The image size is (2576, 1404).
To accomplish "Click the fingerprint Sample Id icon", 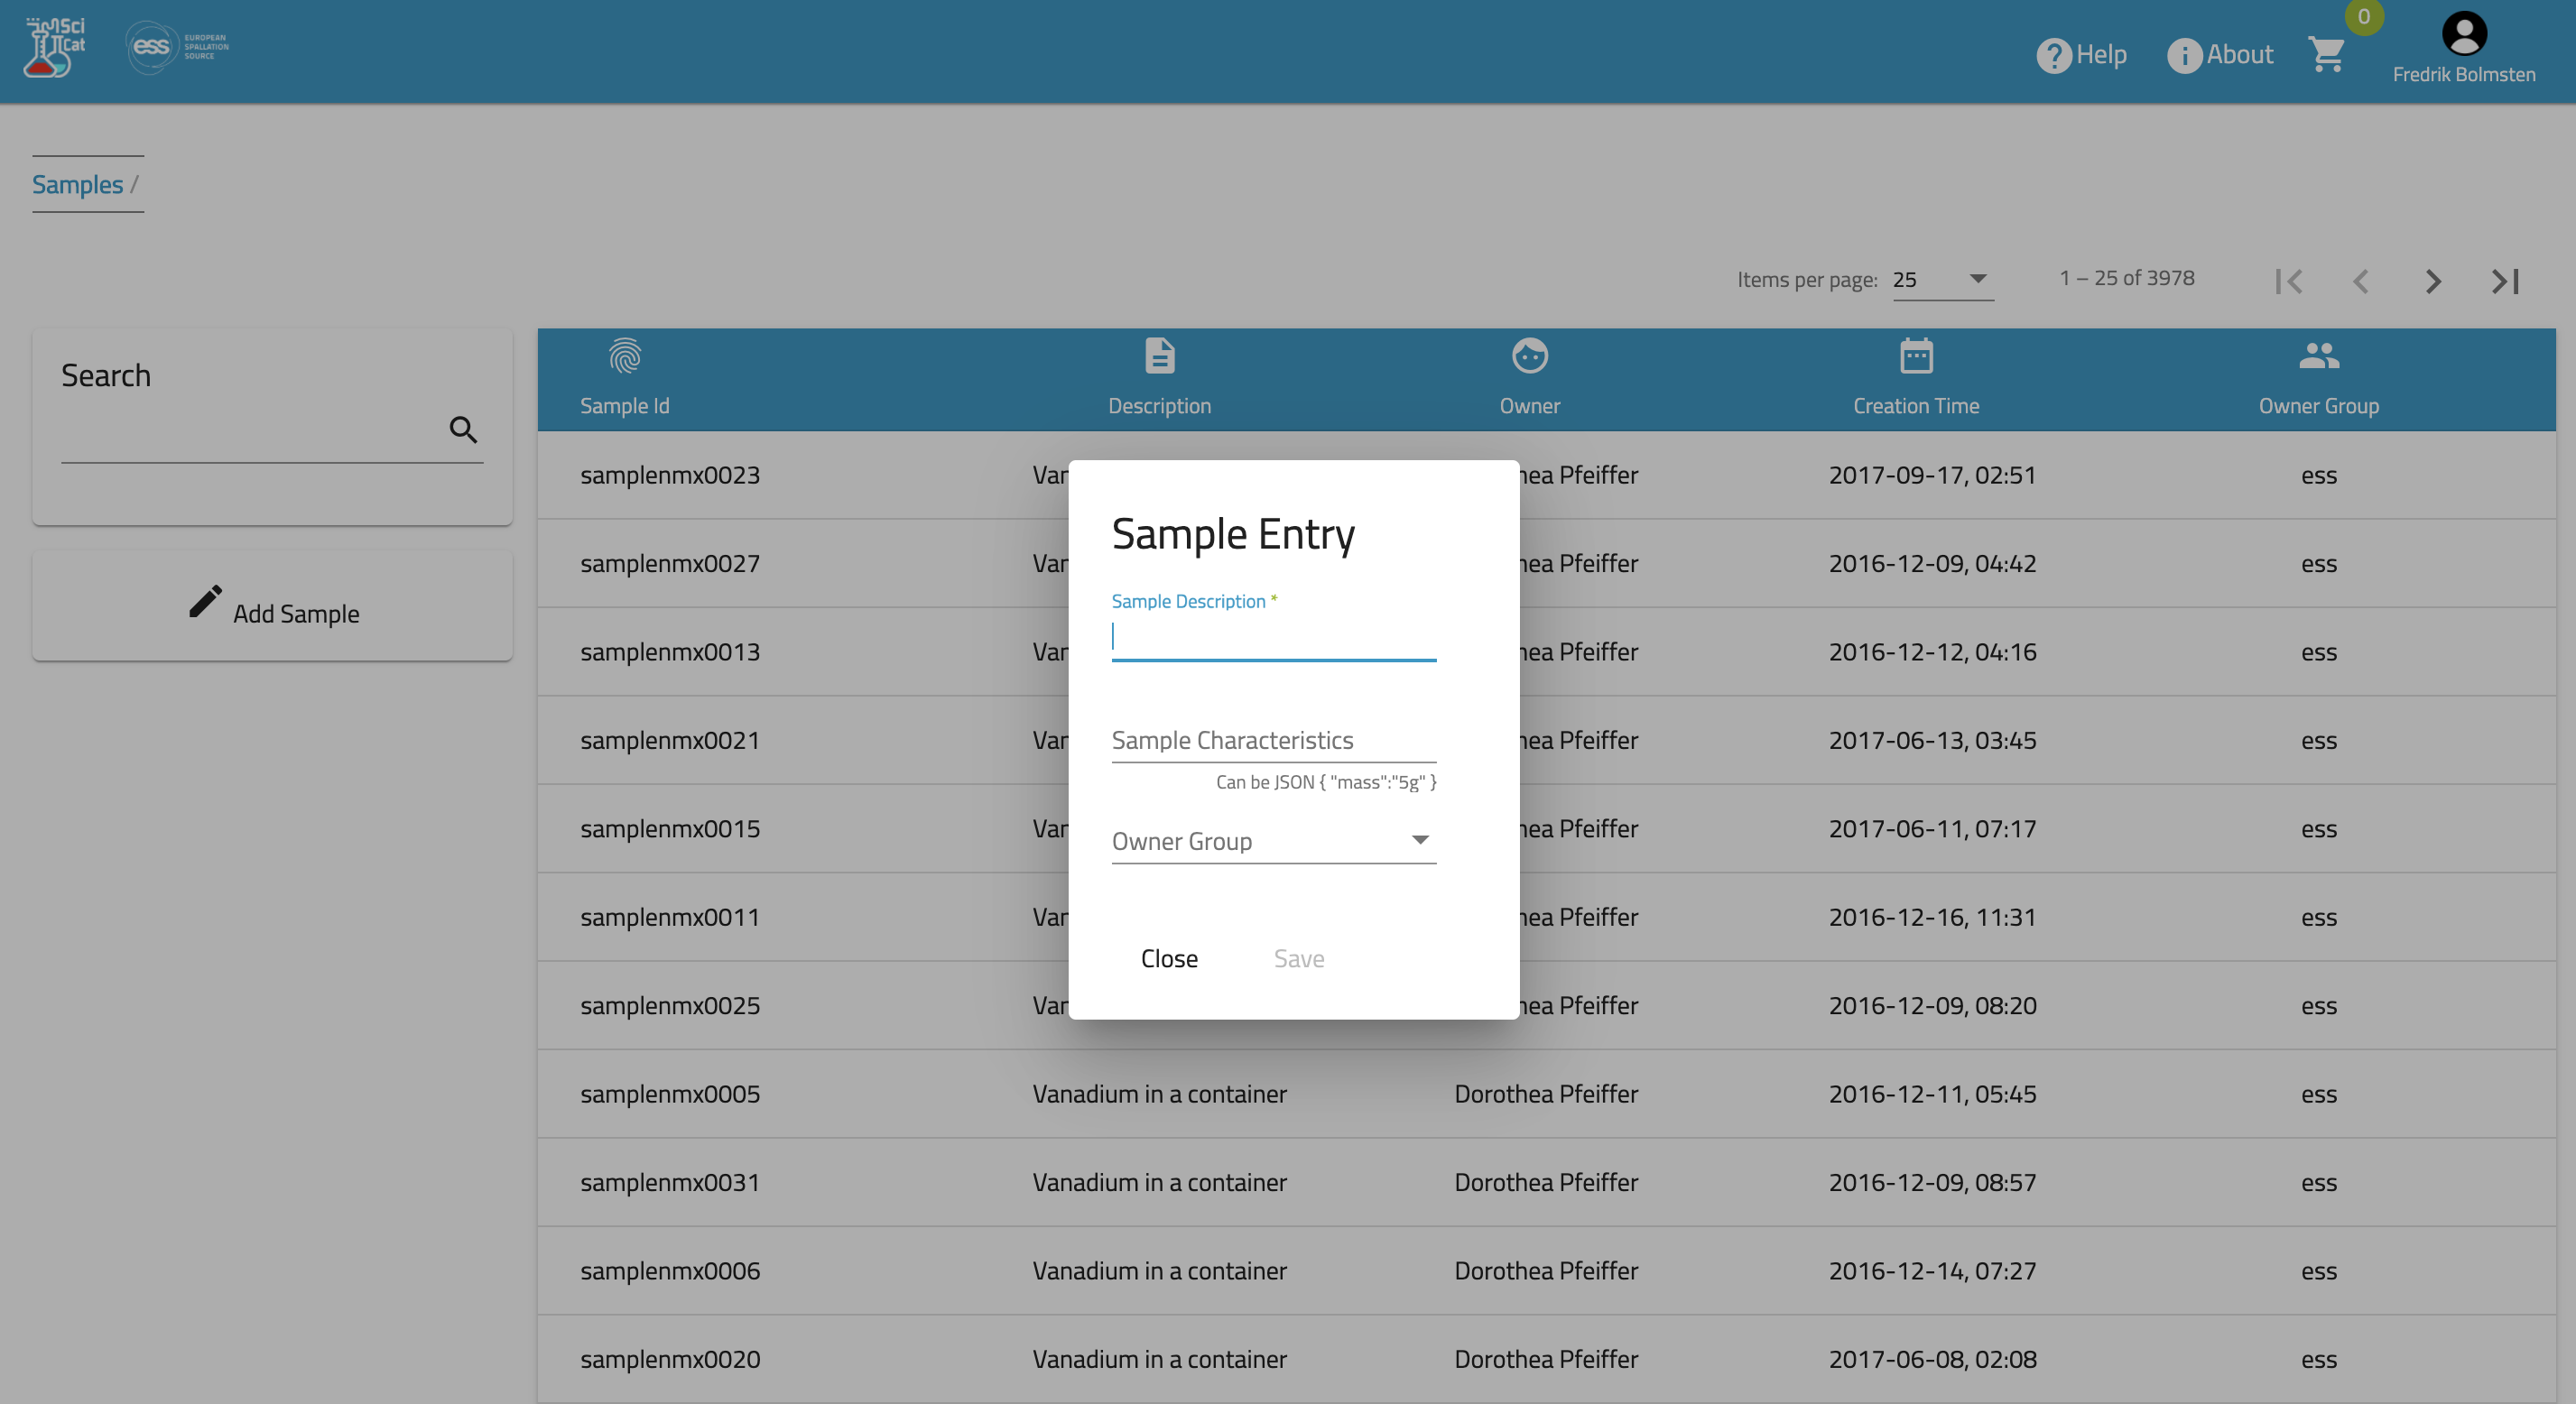I will click(x=625, y=356).
